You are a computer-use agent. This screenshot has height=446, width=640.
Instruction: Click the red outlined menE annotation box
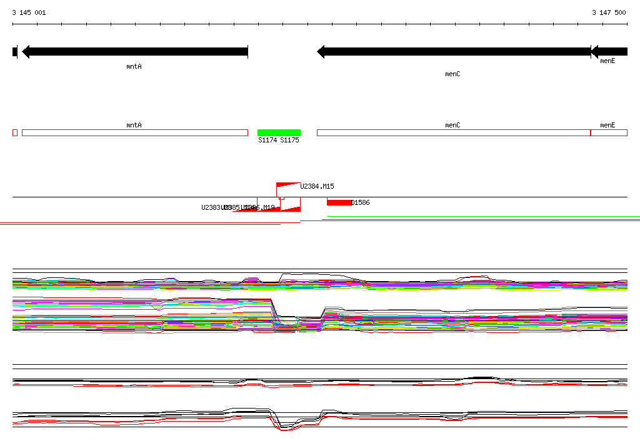point(609,132)
